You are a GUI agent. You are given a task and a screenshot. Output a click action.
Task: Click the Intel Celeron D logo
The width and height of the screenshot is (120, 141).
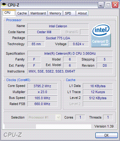[x=101, y=35]
